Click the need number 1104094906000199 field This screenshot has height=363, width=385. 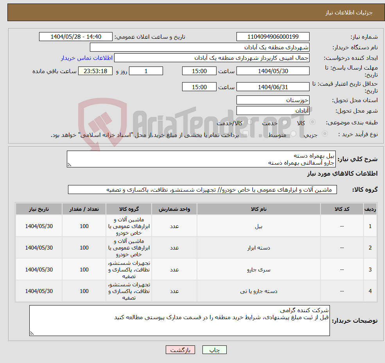[273, 36]
